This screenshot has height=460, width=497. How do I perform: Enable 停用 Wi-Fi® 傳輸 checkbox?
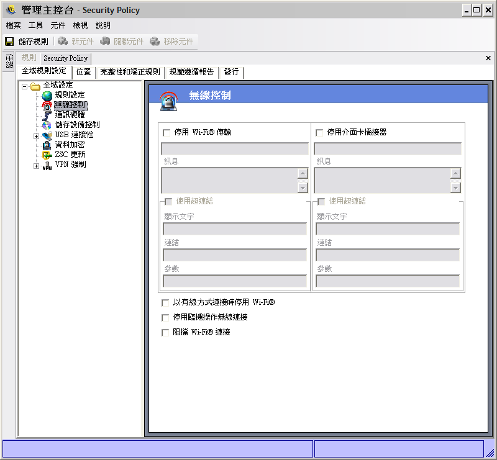[x=166, y=132]
